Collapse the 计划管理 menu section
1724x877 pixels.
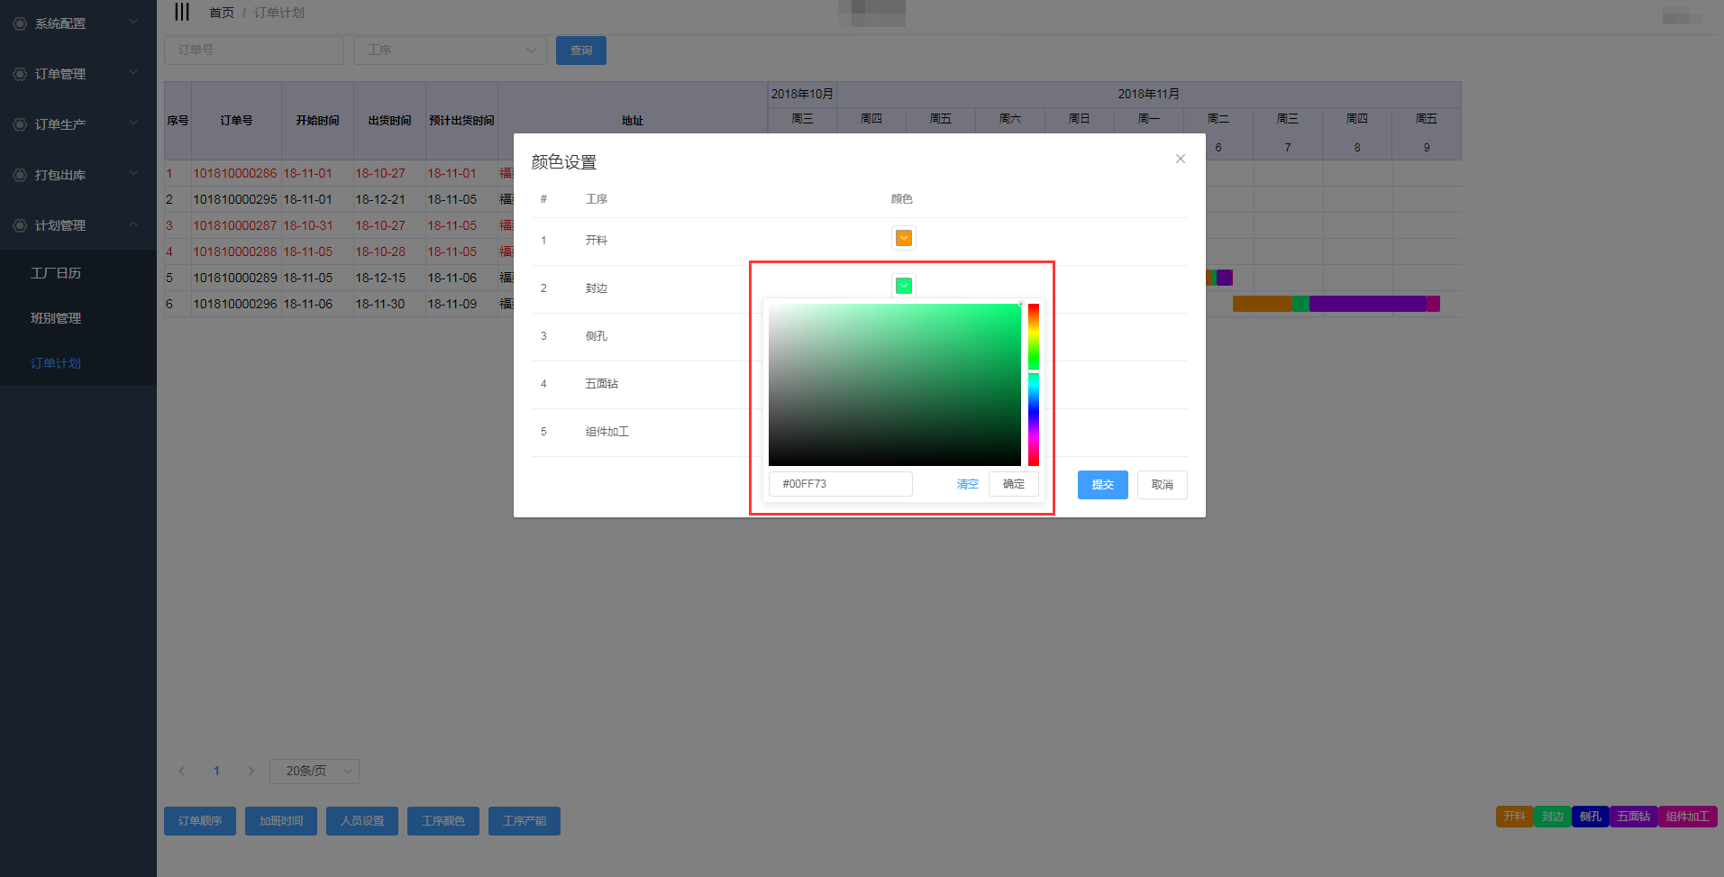pos(133,224)
